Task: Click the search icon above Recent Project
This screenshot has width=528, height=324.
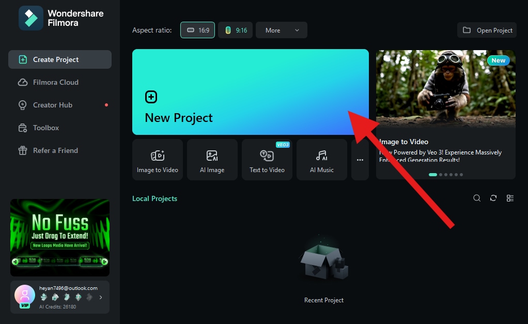Action: [476, 198]
